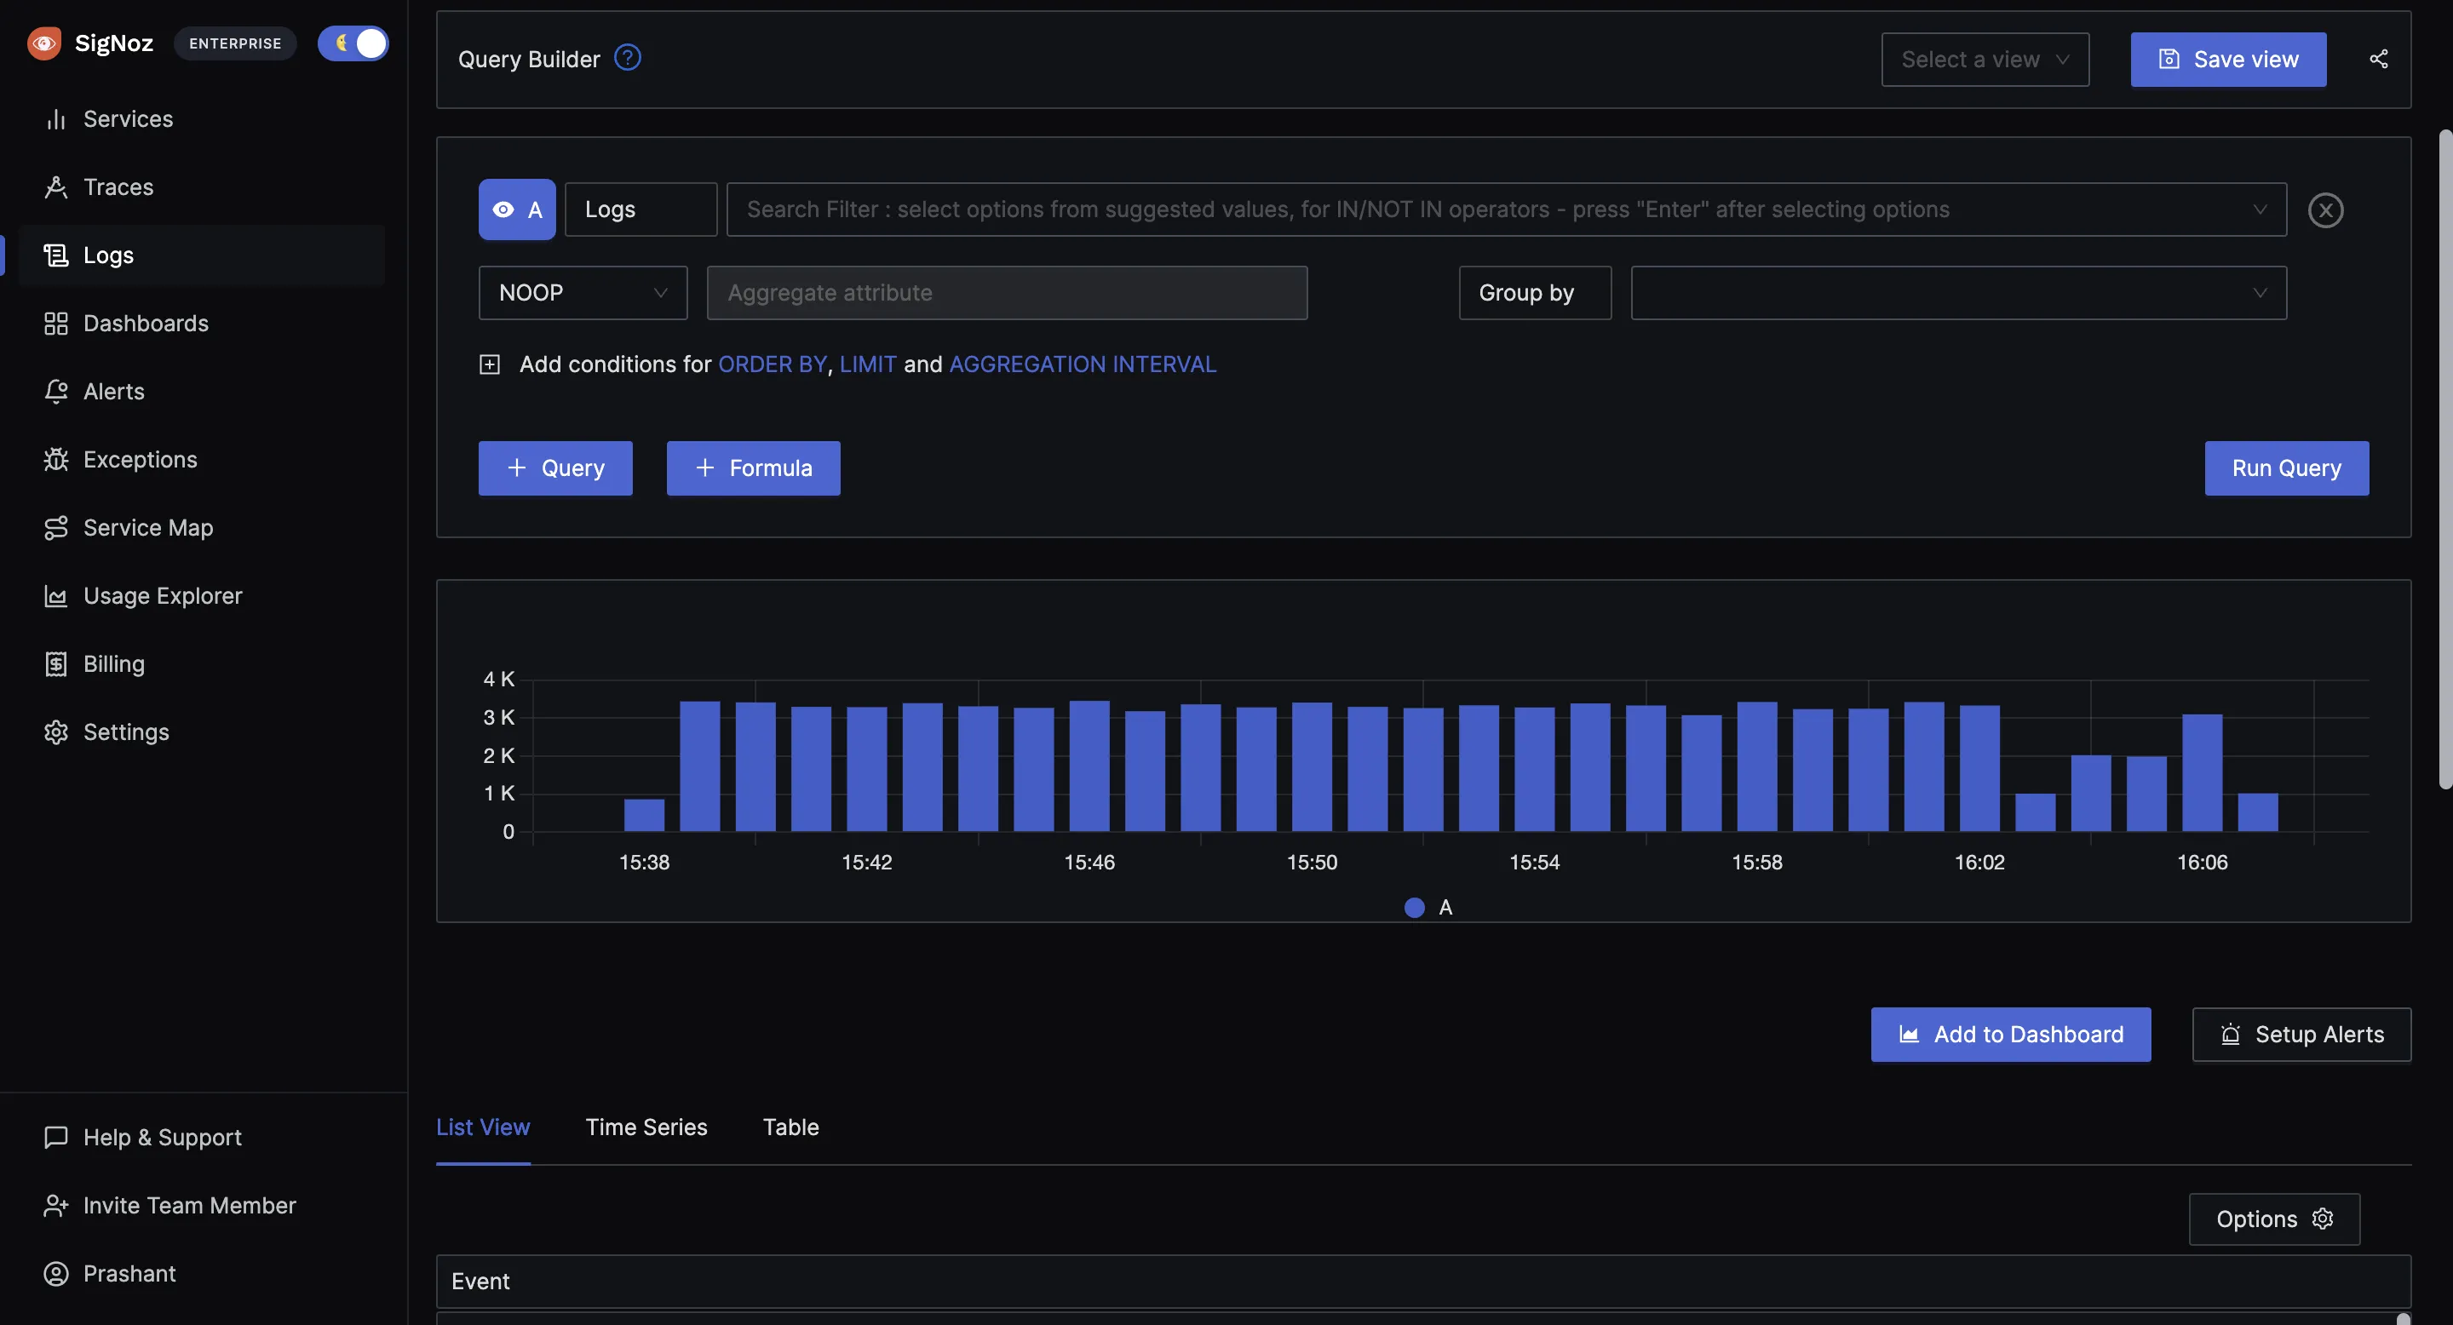2453x1325 pixels.
Task: Click the page vertical scrollbar
Action: coord(2444,459)
